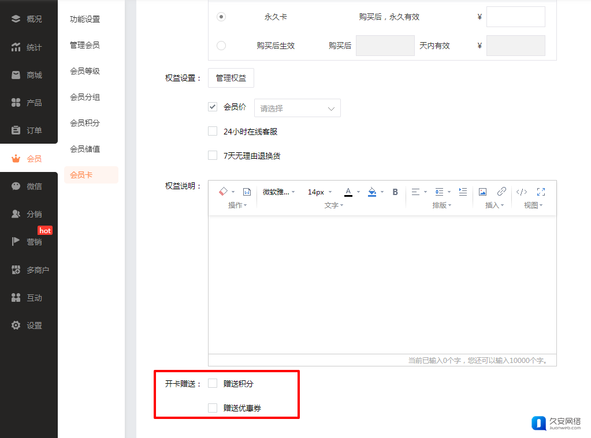Toggle bold formatting in the editor
The height and width of the screenshot is (438, 591).
point(395,192)
